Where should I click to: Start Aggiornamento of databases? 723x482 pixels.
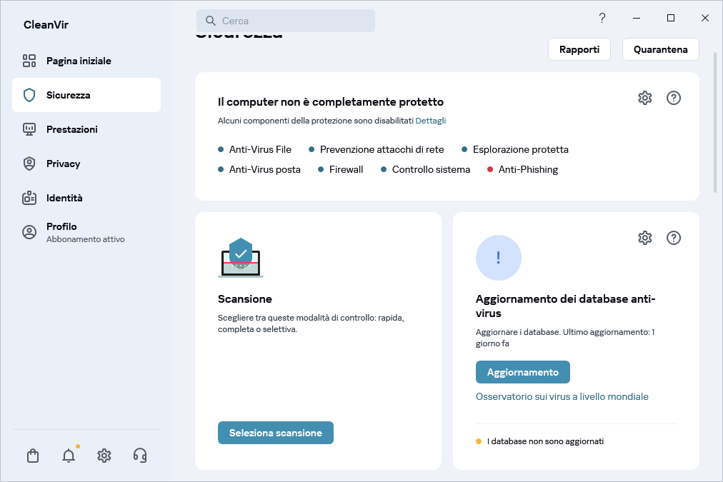(x=522, y=372)
